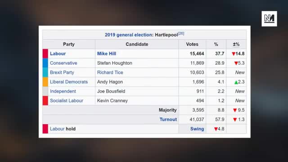Click the Liberal Democrats orange color swatch

pyautogui.click(x=45, y=82)
